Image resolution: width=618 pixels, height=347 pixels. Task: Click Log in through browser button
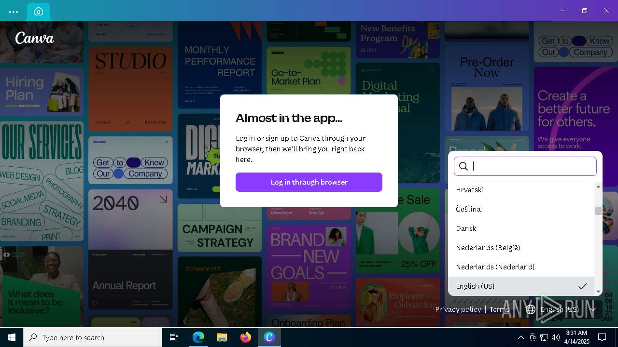click(309, 182)
